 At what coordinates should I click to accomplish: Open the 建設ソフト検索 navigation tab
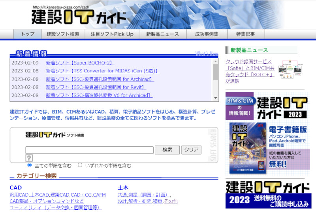(x=63, y=34)
